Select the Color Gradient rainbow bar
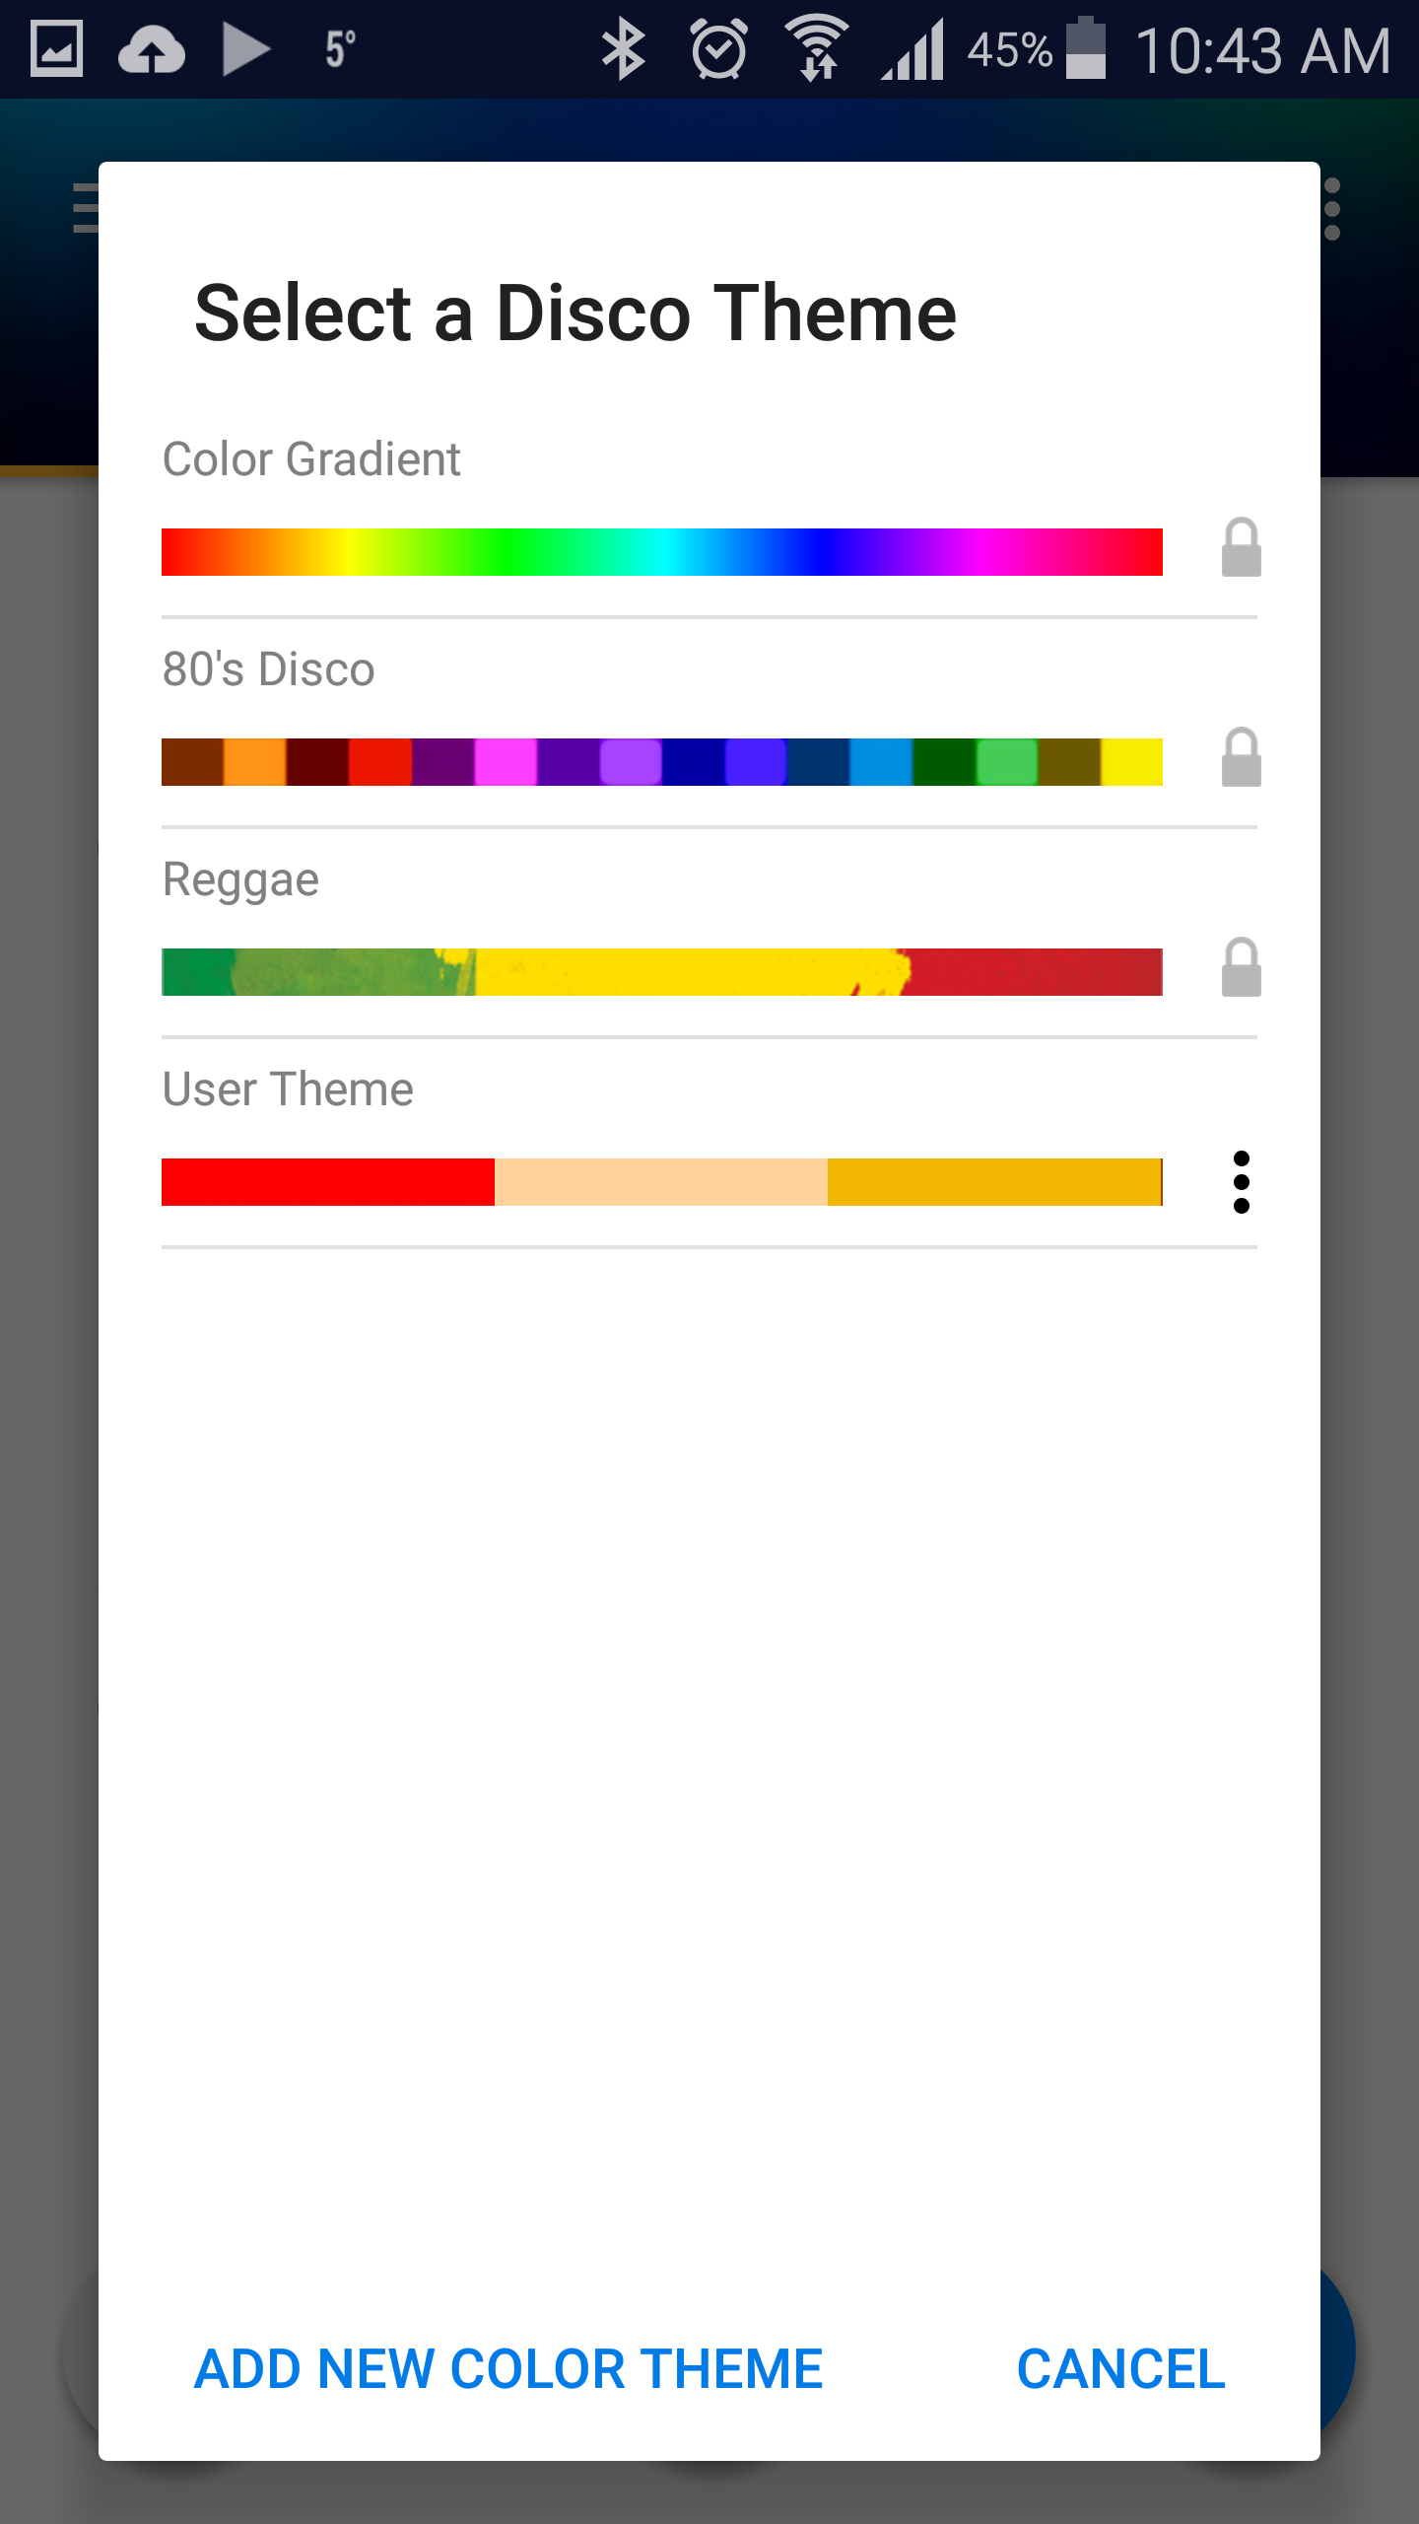 (x=661, y=552)
